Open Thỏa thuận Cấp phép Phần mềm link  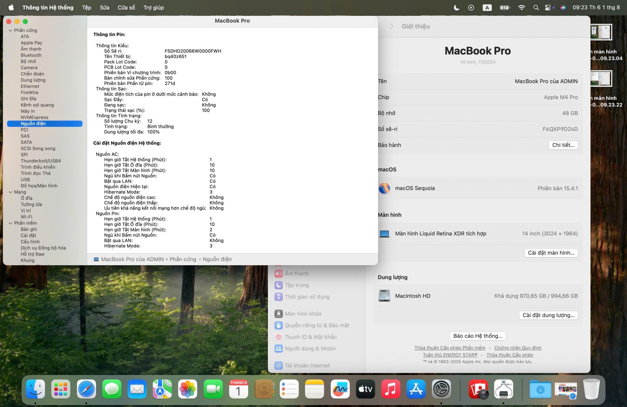450,348
